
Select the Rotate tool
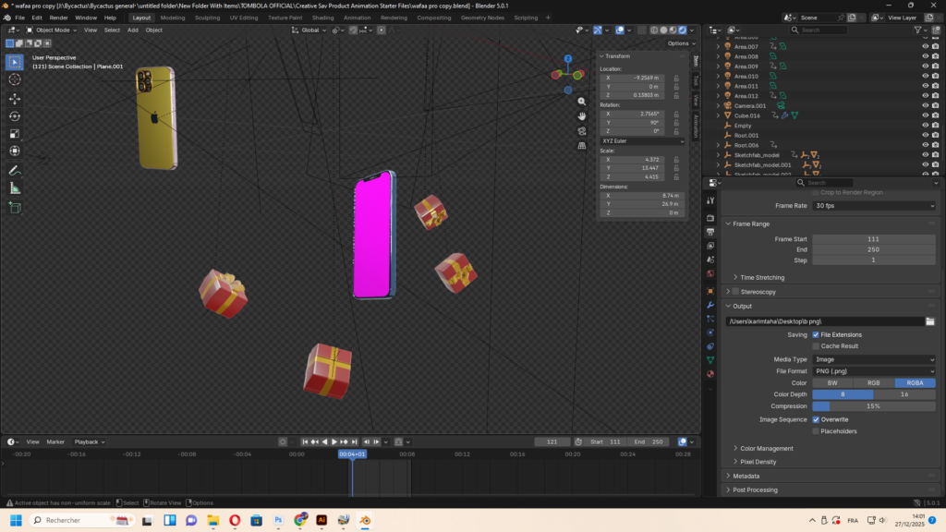tap(15, 115)
